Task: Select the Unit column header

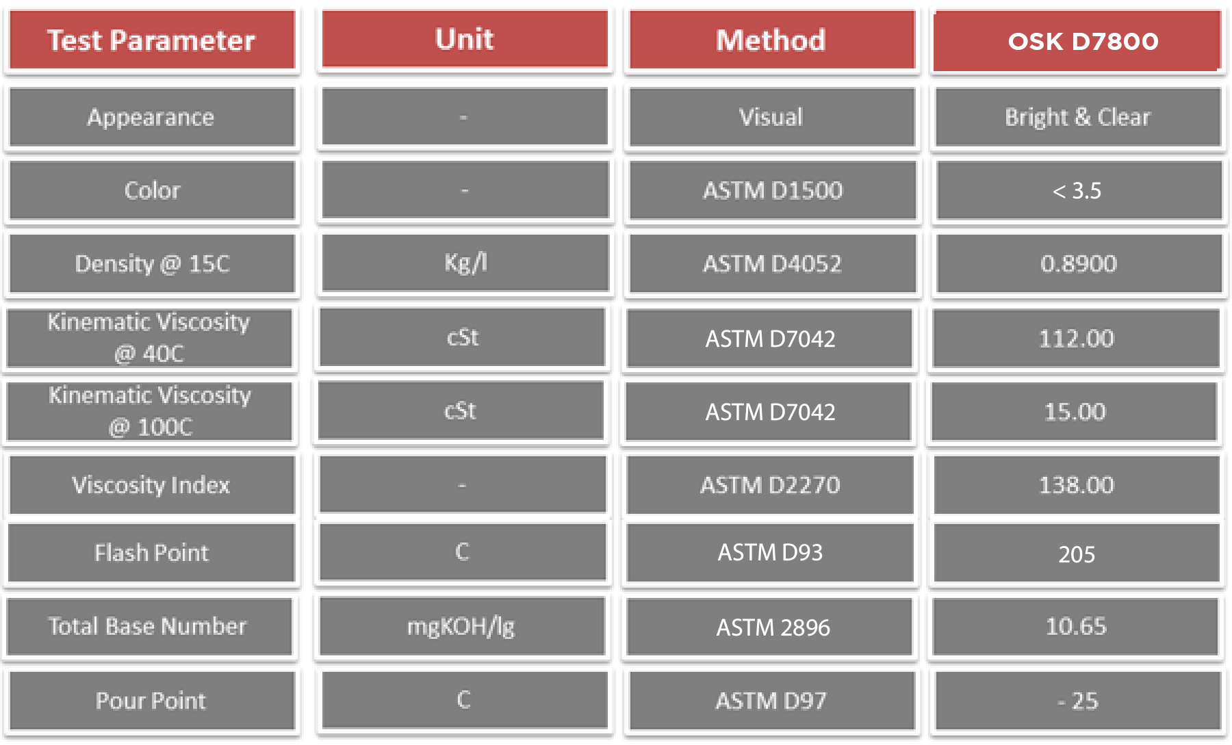Action: pos(465,39)
